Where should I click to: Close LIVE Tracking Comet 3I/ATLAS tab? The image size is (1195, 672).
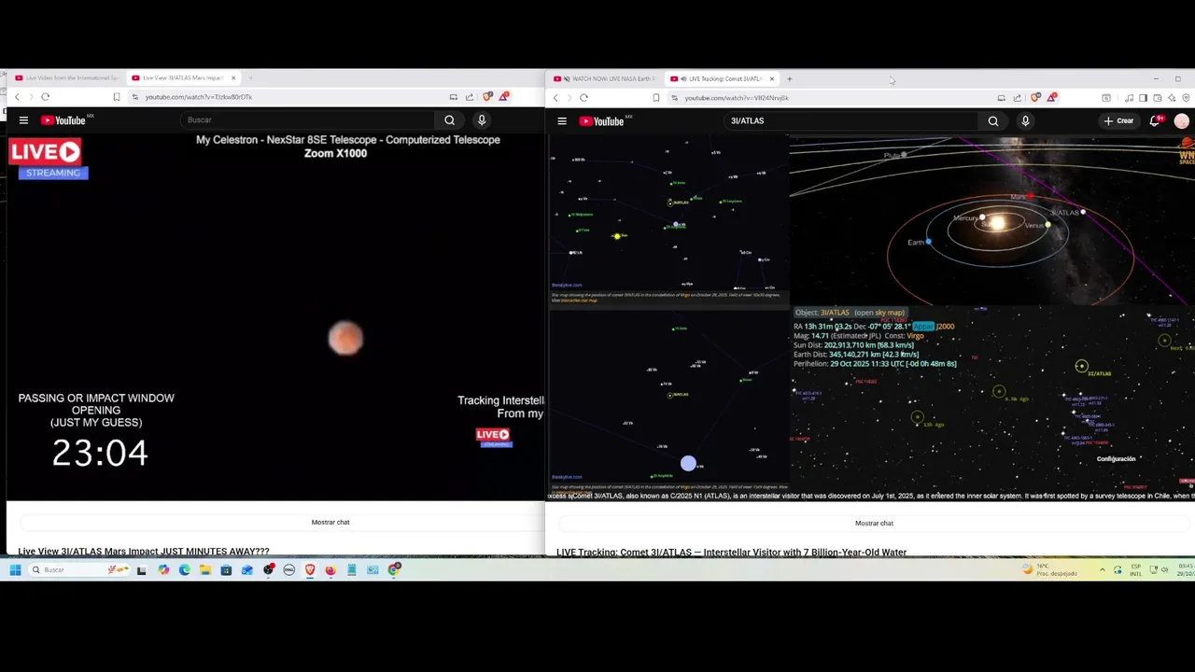click(772, 79)
